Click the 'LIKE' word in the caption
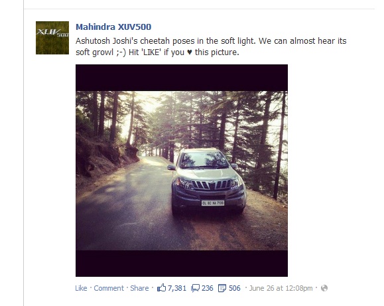This screenshot has height=306, width=384. 151,52
